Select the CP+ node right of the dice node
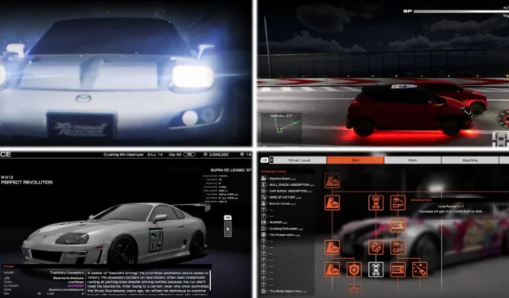Screen dimensions: 509x298 coord(398,247)
